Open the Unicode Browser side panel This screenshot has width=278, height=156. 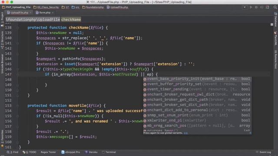point(2,64)
